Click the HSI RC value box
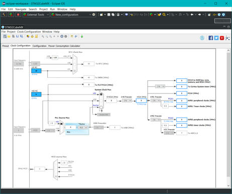232x194 pixels. click(x=36, y=94)
